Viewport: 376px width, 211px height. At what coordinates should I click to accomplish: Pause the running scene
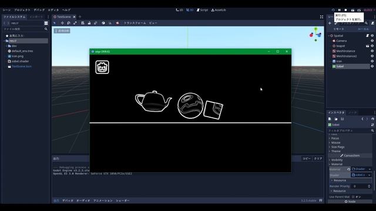pos(340,10)
